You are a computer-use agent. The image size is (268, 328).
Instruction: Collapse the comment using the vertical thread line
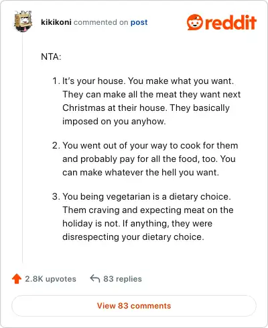pyautogui.click(x=23, y=148)
